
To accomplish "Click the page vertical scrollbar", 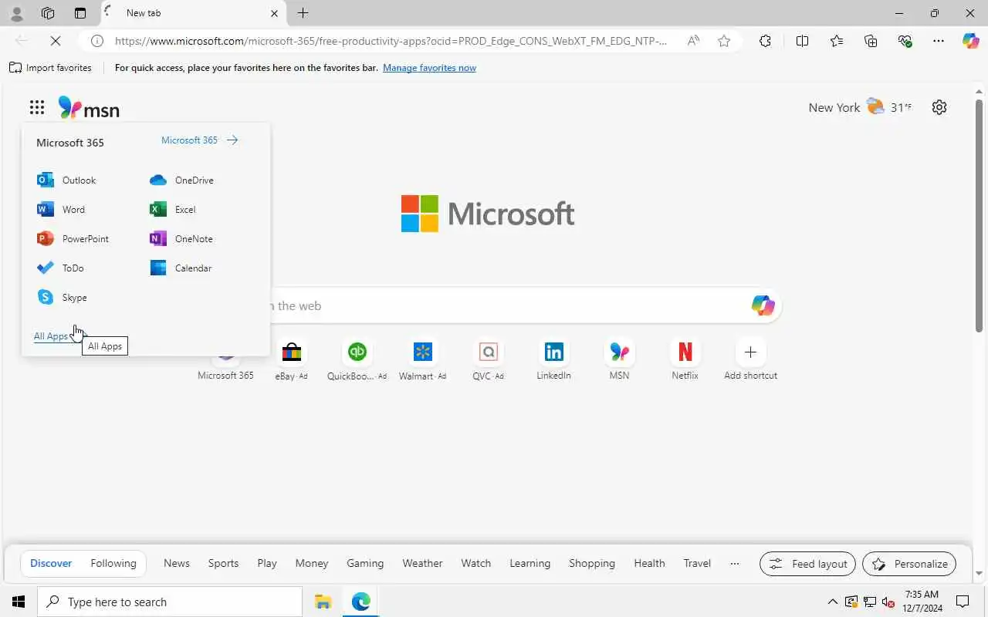I will pyautogui.click(x=980, y=216).
